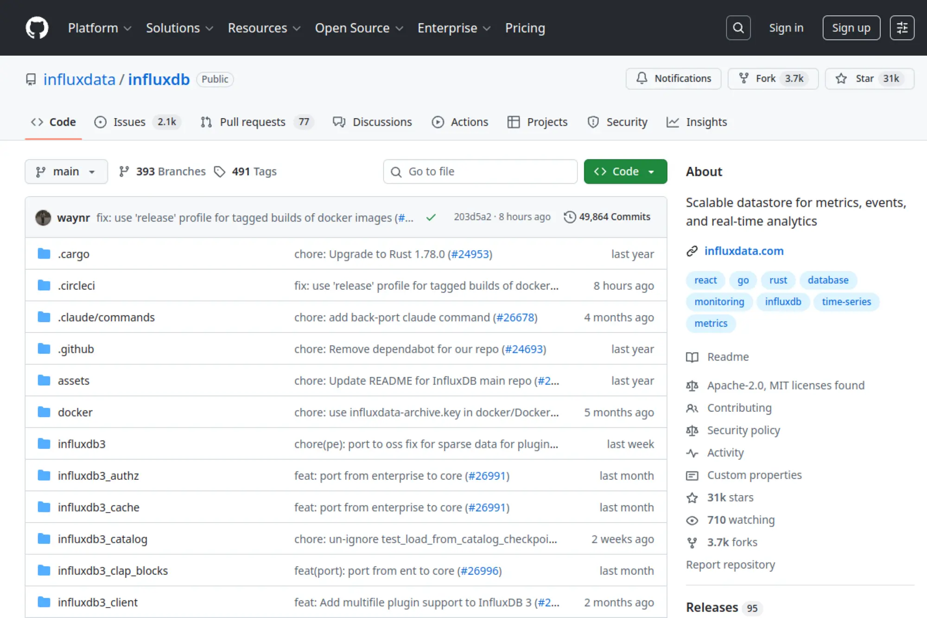Click the tag icon beside 491 Tags

(x=220, y=171)
